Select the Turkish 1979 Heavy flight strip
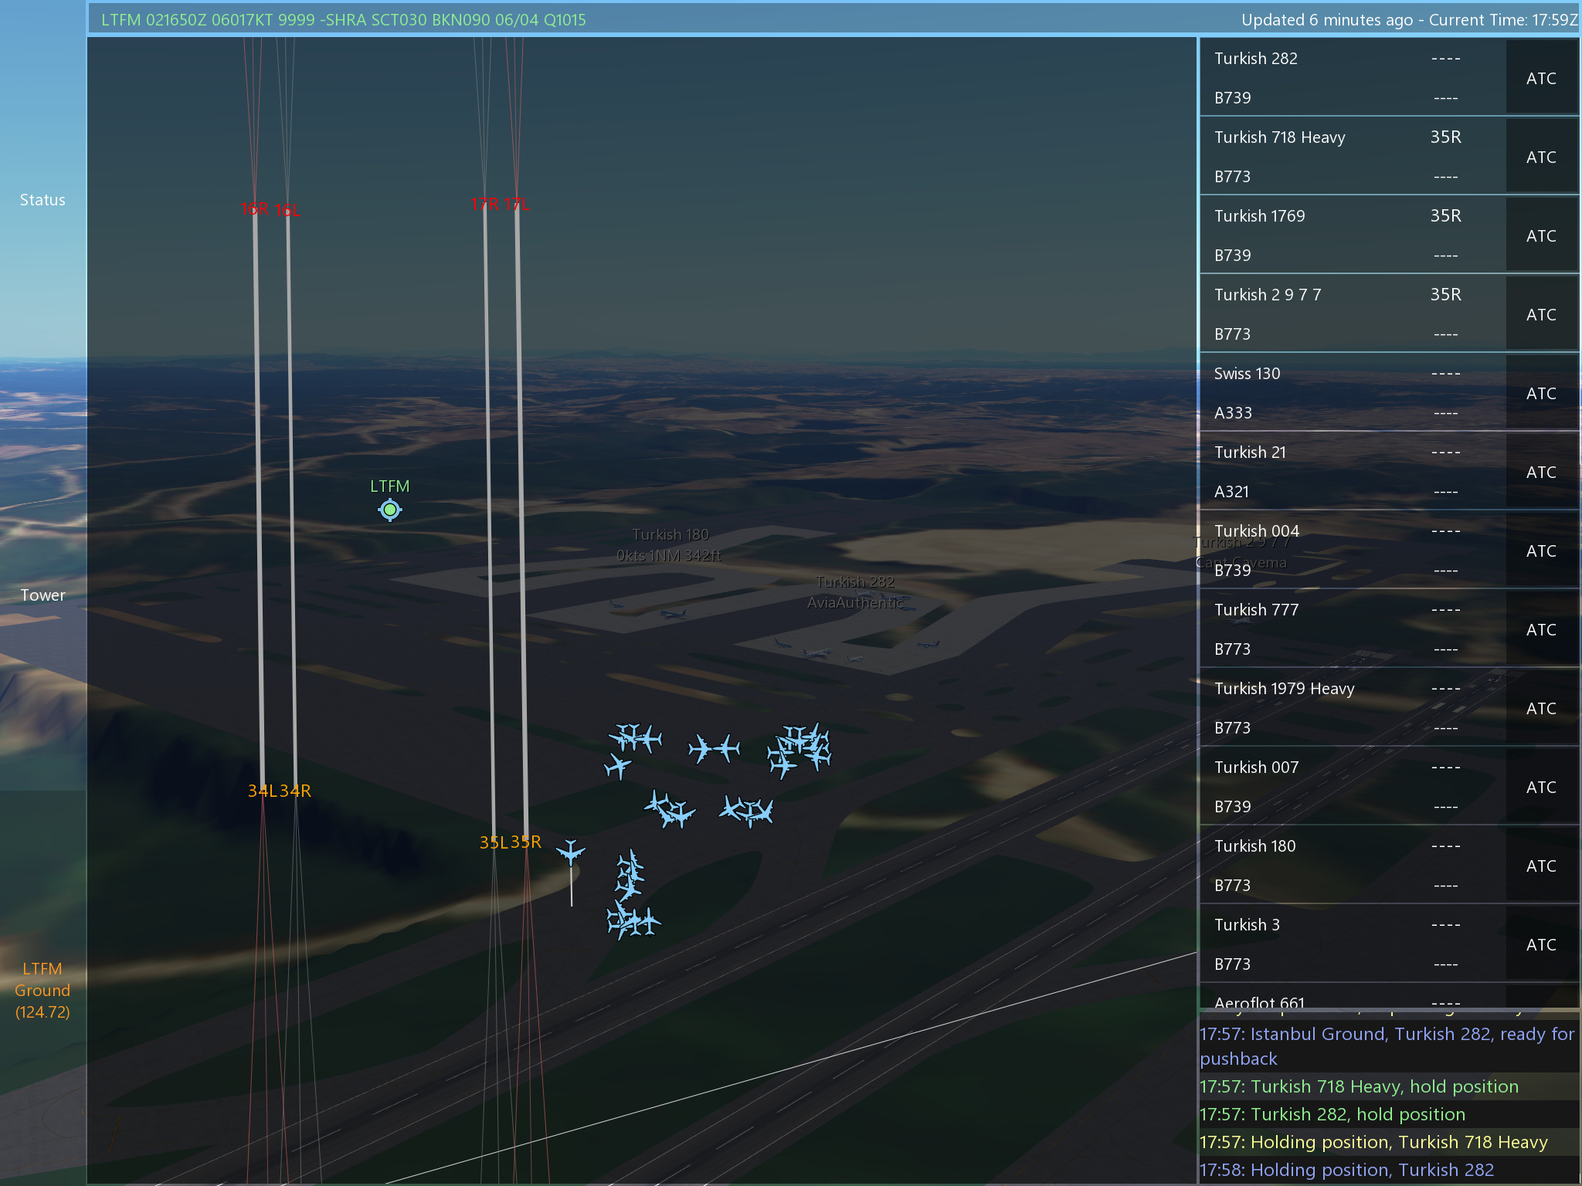 (x=1352, y=707)
